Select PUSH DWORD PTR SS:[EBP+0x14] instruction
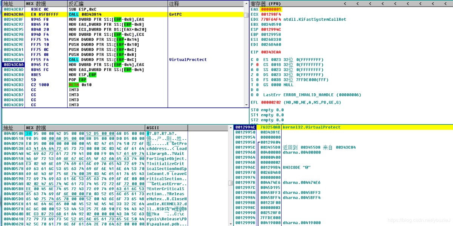The height and width of the screenshot is (226, 453). [104, 40]
